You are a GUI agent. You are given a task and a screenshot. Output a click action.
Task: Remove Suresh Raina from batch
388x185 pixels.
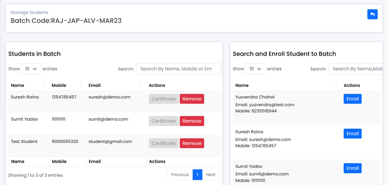(192, 99)
